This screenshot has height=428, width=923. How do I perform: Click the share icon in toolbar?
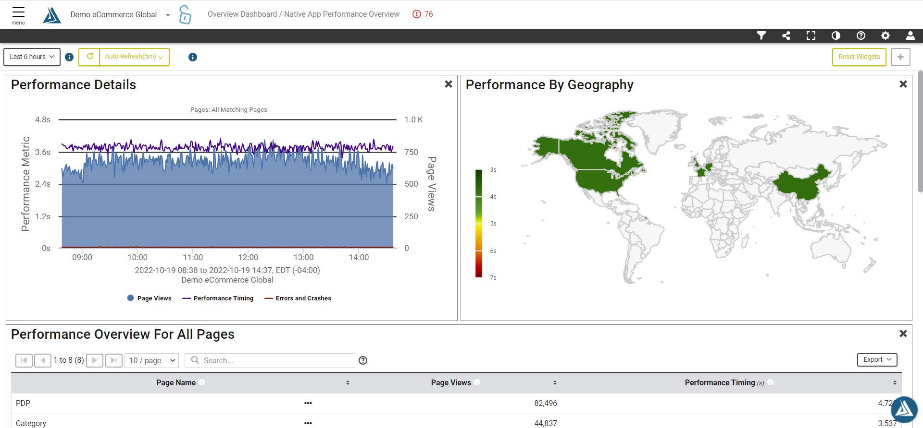pos(786,36)
